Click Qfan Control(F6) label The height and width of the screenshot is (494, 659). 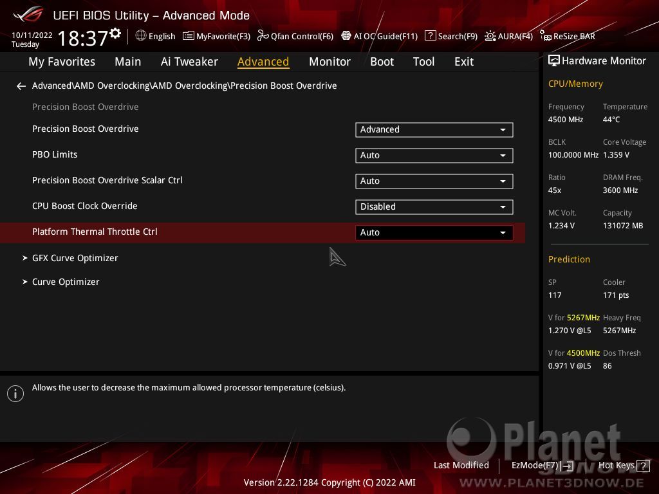(302, 37)
